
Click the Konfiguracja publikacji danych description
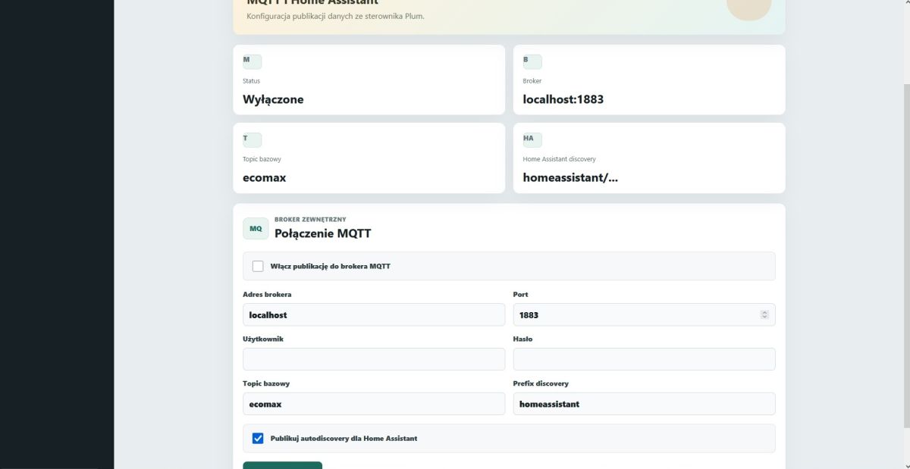pyautogui.click(x=335, y=16)
